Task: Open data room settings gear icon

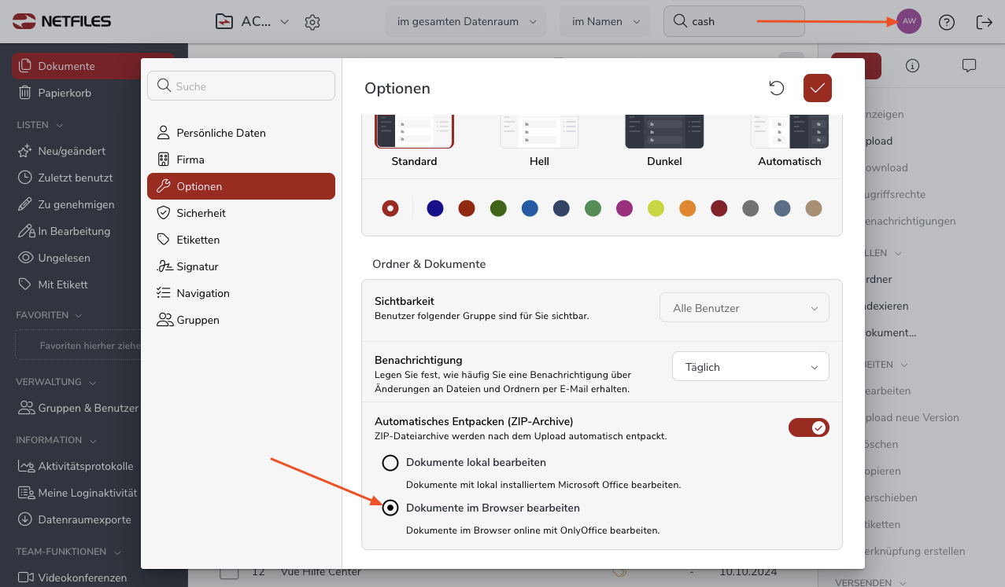Action: (312, 22)
